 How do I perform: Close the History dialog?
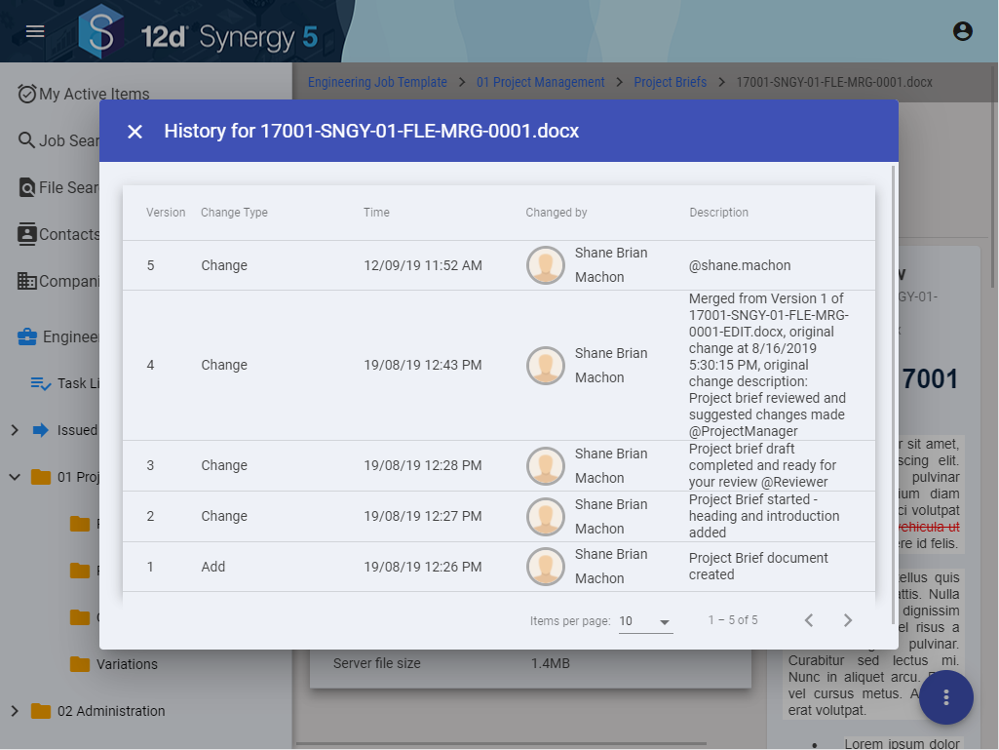click(x=135, y=132)
